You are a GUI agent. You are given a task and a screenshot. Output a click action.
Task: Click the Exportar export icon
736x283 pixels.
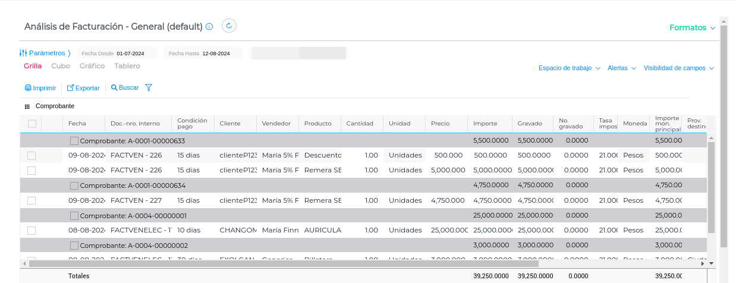70,88
